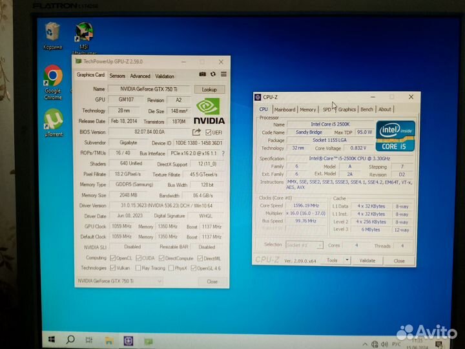465x349 pixels.
Task: Open the network tray icon
Action: point(375,344)
